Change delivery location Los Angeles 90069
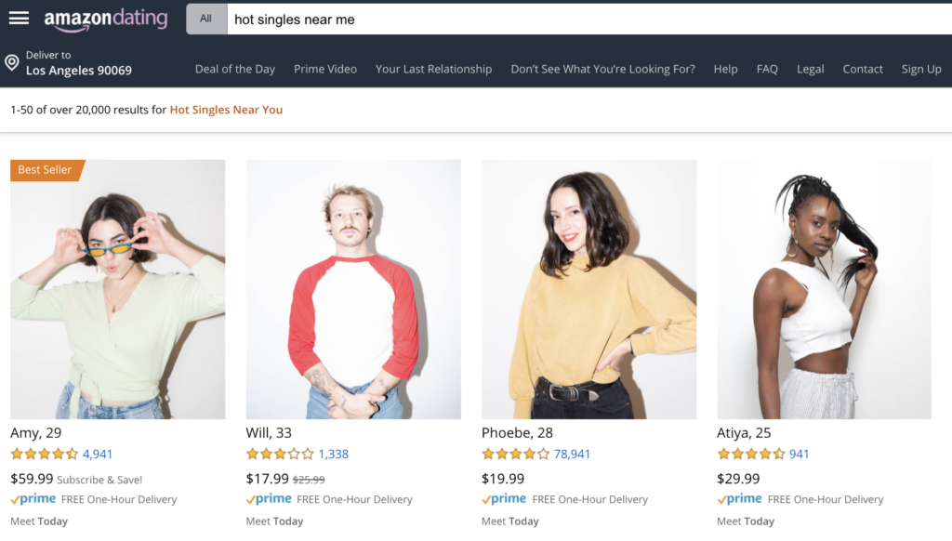 pos(79,63)
